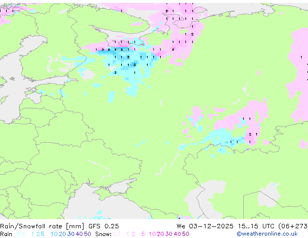Select the Rain 10 legend color value
This screenshot has width=308, height=238.
click(54, 234)
